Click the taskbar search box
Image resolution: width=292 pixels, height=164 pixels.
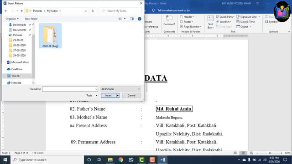pyautogui.click(x=47, y=160)
